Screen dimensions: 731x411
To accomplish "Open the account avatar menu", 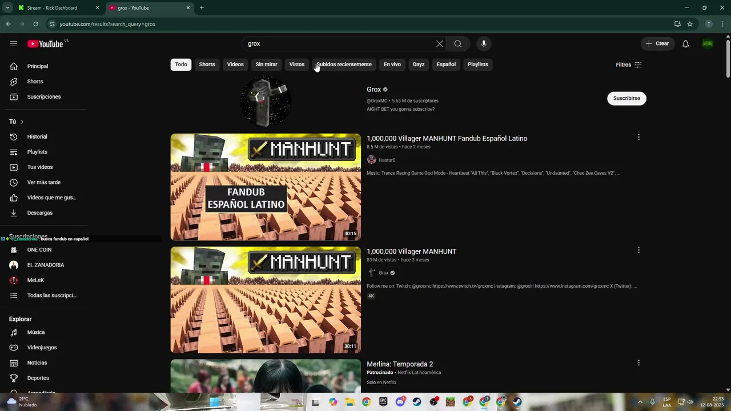I will tap(708, 44).
